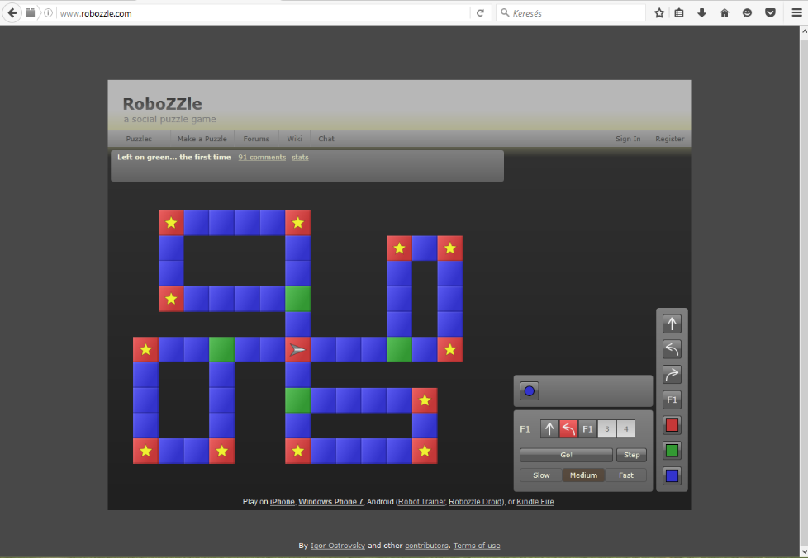Click the Register link

click(x=669, y=139)
